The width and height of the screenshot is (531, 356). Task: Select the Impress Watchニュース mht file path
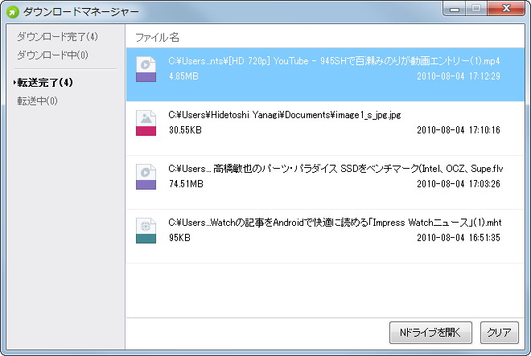(x=335, y=223)
